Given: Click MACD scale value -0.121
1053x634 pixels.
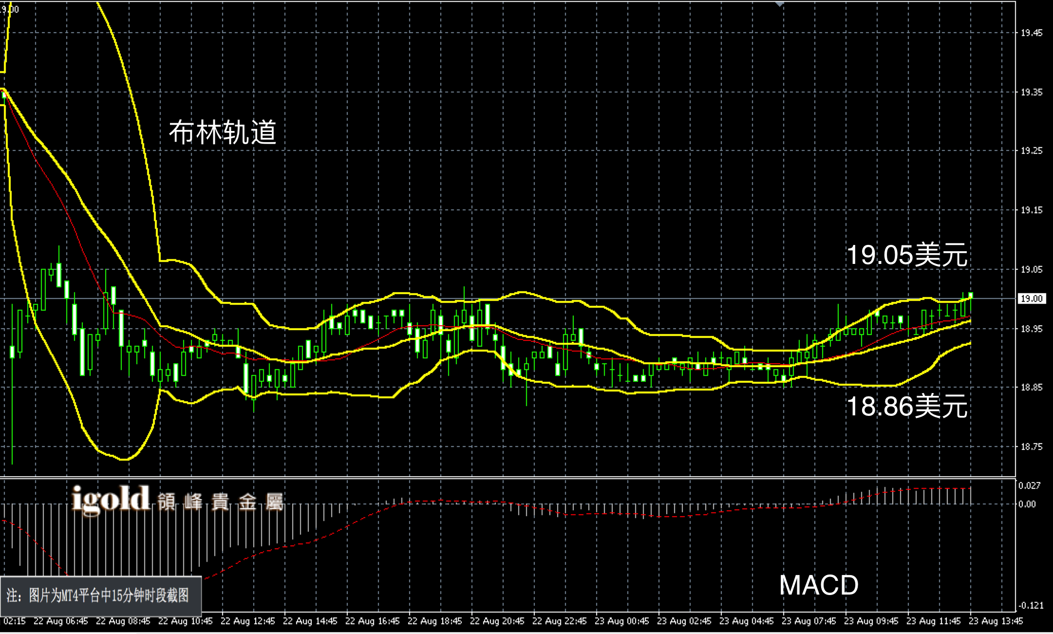Looking at the screenshot, I should [1031, 605].
